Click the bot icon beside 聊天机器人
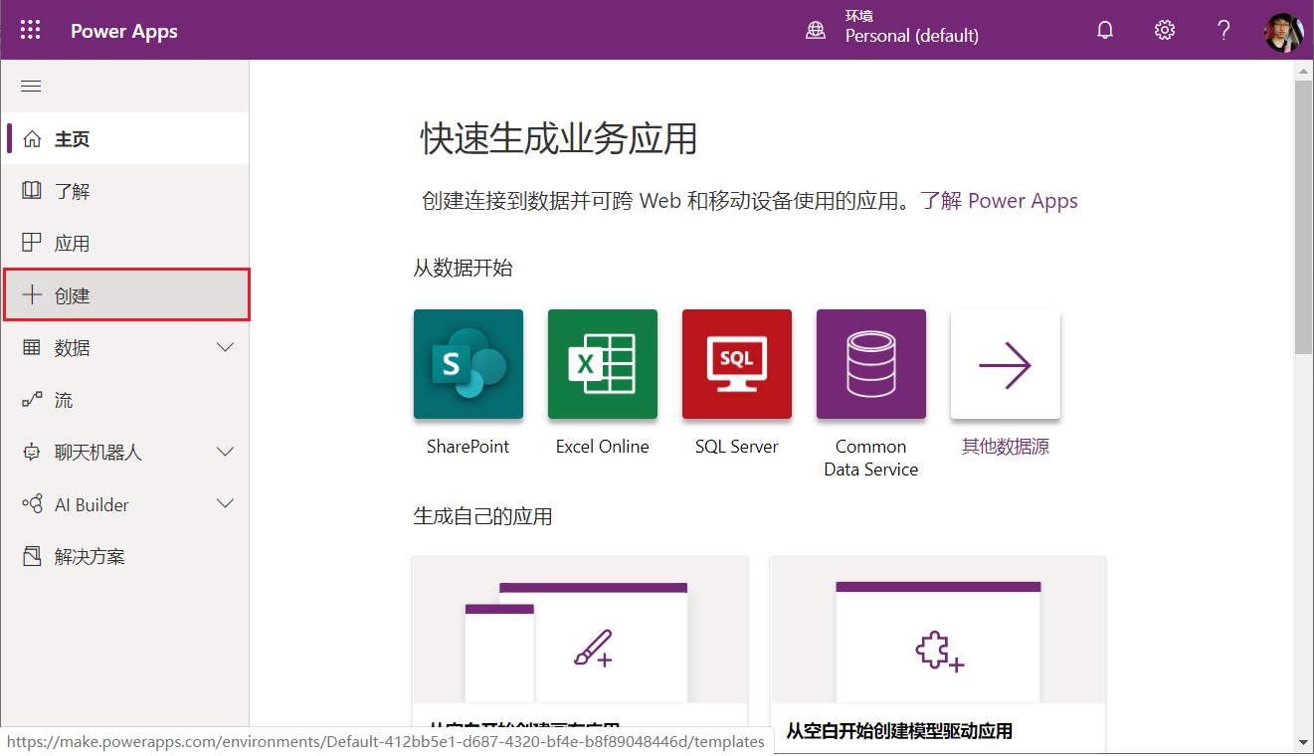This screenshot has height=756, width=1314. click(x=32, y=452)
